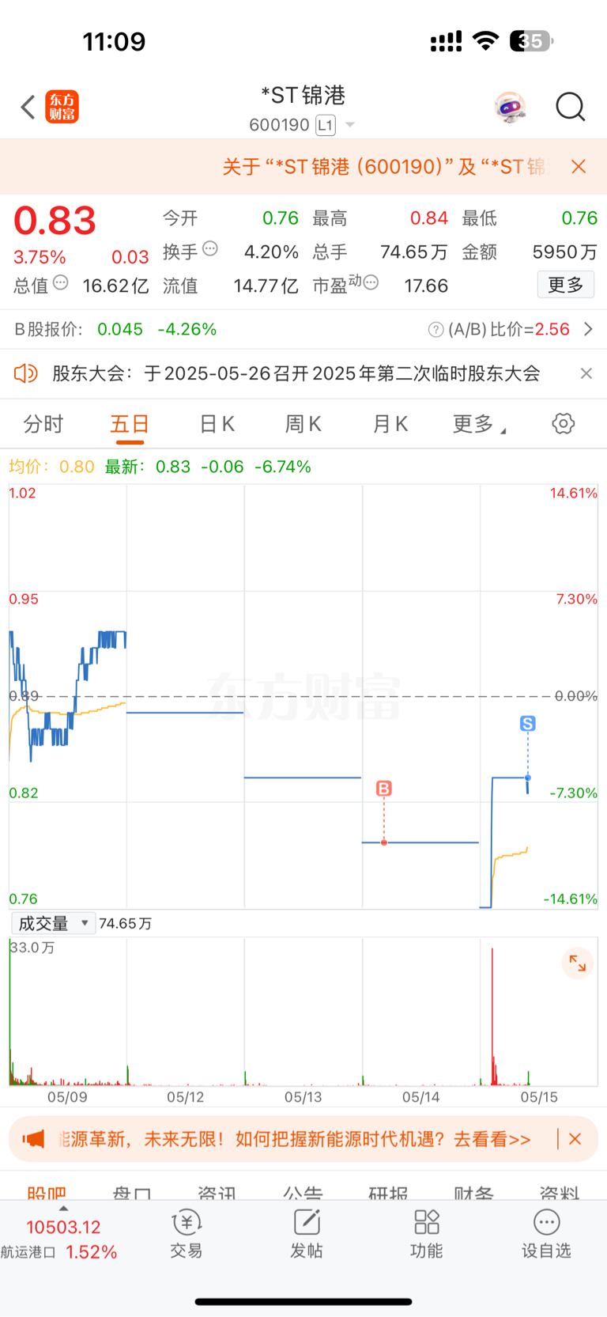Expand the 更多 chart period dropdown
607x1317 pixels.
tap(480, 425)
